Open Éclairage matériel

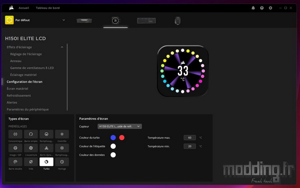(23, 75)
